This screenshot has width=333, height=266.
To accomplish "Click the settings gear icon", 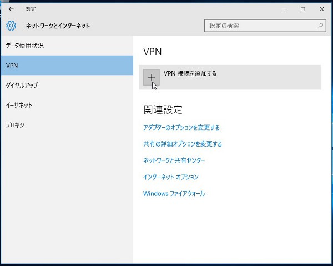I will point(11,26).
